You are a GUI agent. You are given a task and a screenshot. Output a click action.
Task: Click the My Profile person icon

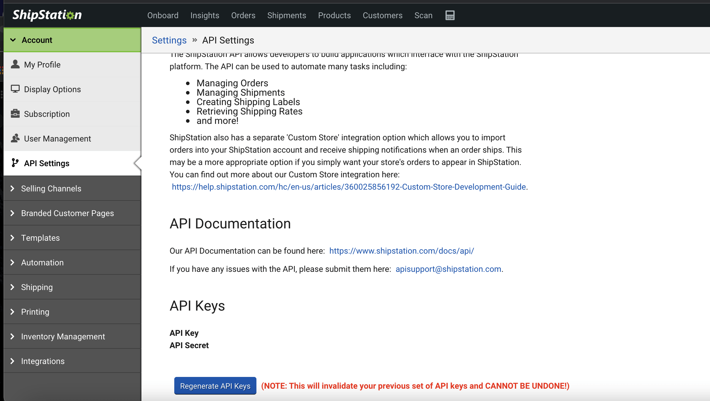[15, 64]
